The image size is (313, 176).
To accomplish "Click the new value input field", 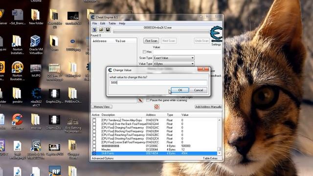I will (158, 83).
